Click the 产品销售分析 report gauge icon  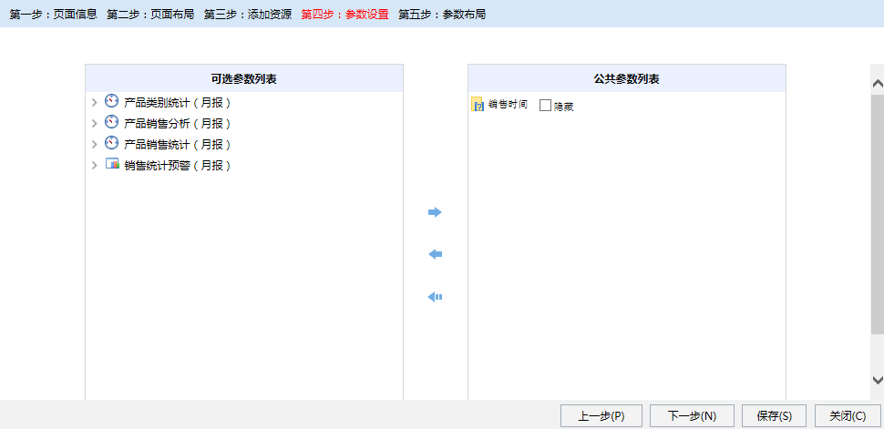(x=112, y=122)
